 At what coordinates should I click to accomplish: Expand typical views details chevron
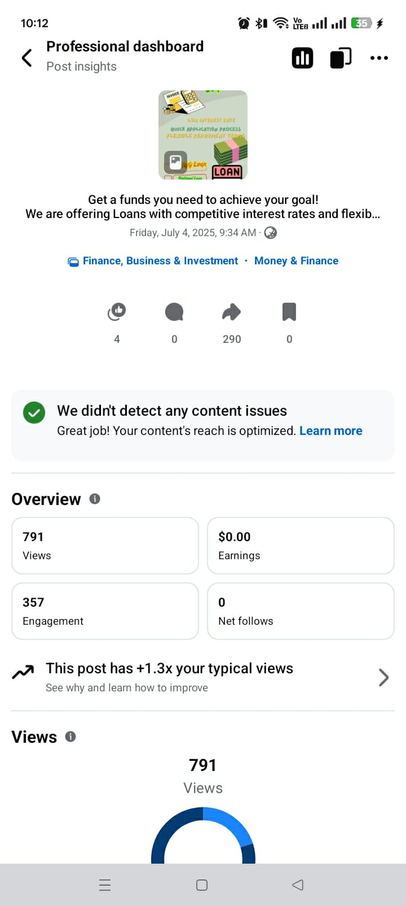(x=383, y=677)
